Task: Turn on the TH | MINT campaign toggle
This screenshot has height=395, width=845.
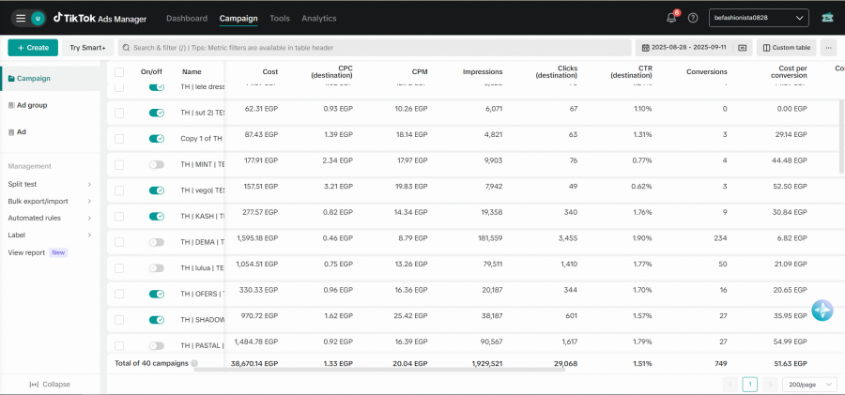Action: click(156, 165)
